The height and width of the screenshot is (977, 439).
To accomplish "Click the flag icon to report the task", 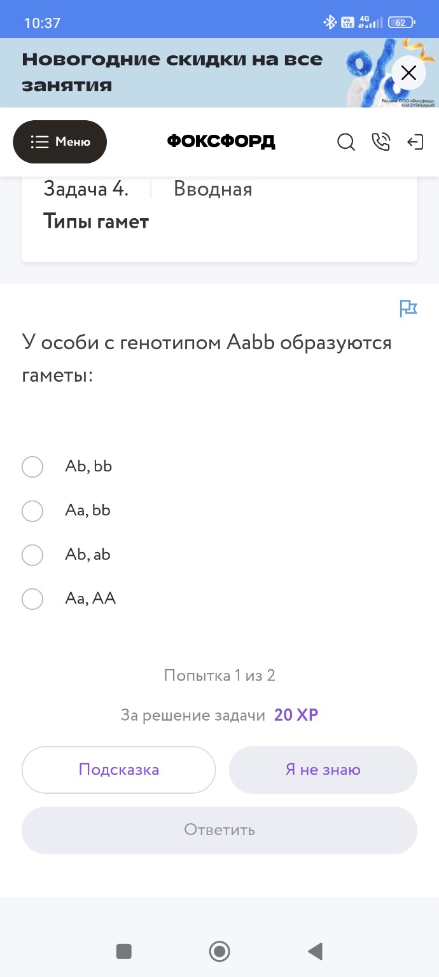I will (409, 308).
